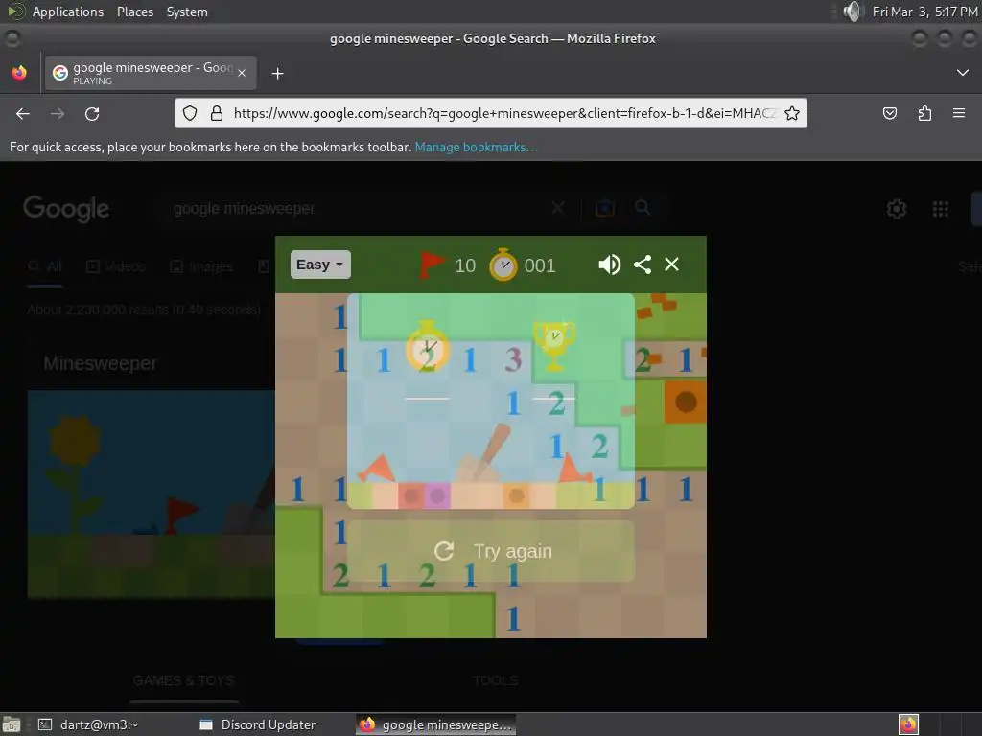
Task: Click the google minesweeper taskbar item
Action: 436,724
